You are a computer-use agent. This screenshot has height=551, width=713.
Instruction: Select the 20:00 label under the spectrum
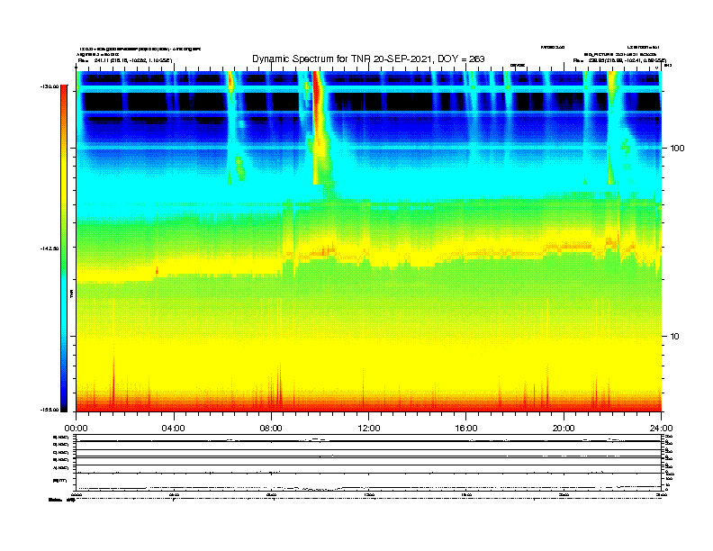click(564, 429)
